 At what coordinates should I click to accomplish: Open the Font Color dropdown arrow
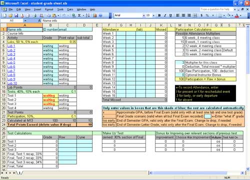point(240,15)
